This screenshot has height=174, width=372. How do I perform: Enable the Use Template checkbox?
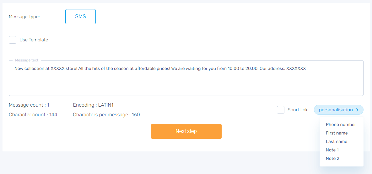click(x=13, y=40)
